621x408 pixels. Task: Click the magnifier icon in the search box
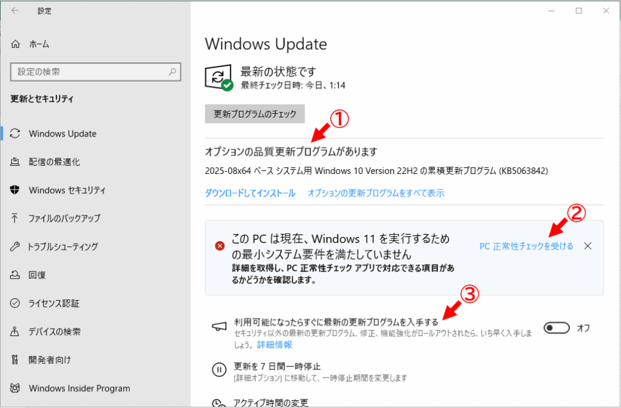point(172,72)
